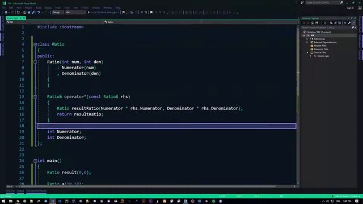Screen dimensions: 363x204
Task: Click Solution Explorer switch views icon
Action: pyautogui.click(x=316, y=23)
